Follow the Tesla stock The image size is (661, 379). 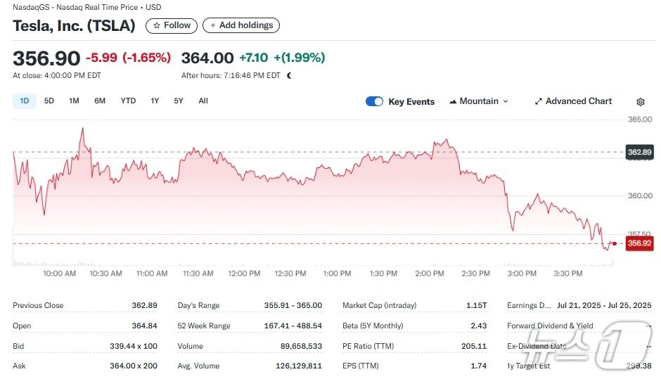pyautogui.click(x=172, y=25)
